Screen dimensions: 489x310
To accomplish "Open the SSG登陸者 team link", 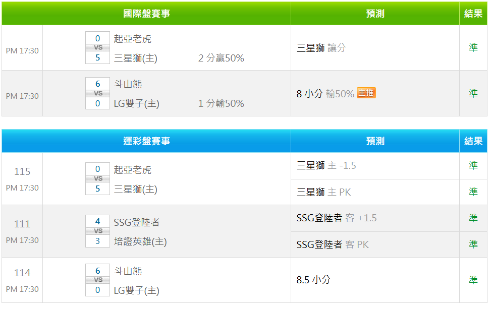I will (x=136, y=222).
